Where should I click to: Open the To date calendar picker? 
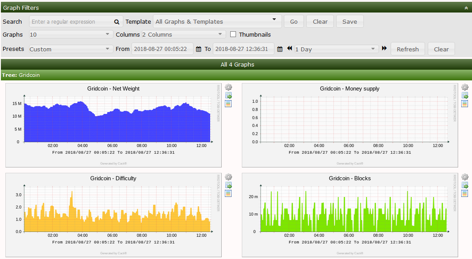280,49
